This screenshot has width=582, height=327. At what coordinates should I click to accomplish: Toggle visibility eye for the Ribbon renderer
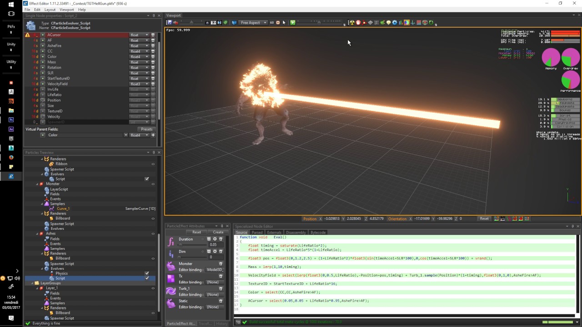[x=153, y=164]
